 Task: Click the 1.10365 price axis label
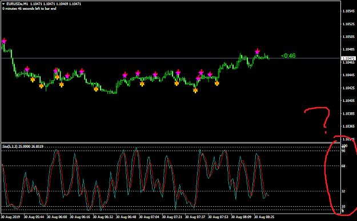pyautogui.click(x=348, y=127)
